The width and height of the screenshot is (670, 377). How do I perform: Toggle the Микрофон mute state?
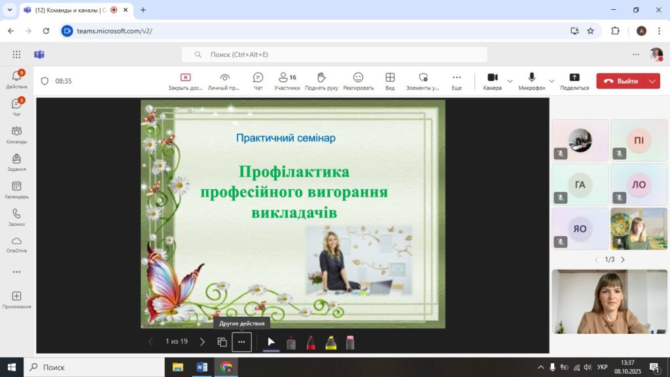[532, 81]
